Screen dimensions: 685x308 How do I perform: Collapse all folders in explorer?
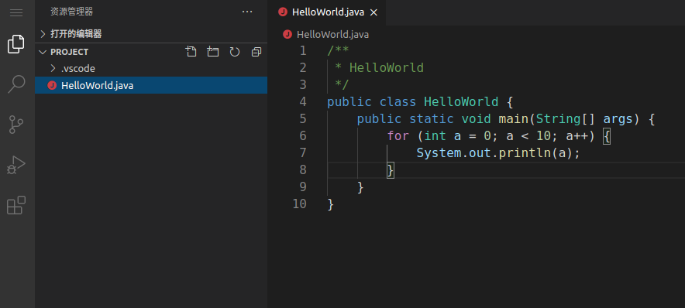[x=256, y=52]
